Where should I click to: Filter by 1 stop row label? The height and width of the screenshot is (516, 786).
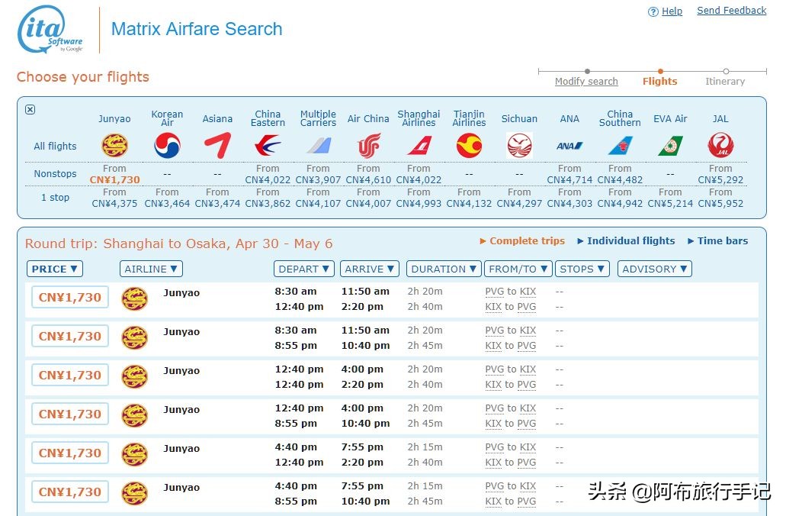pyautogui.click(x=55, y=197)
